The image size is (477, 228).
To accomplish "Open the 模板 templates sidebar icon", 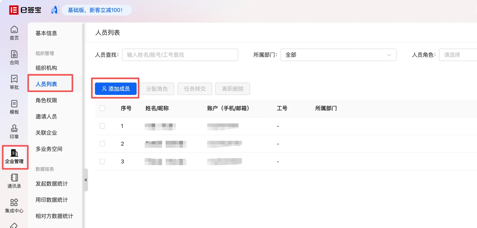I will (14, 107).
